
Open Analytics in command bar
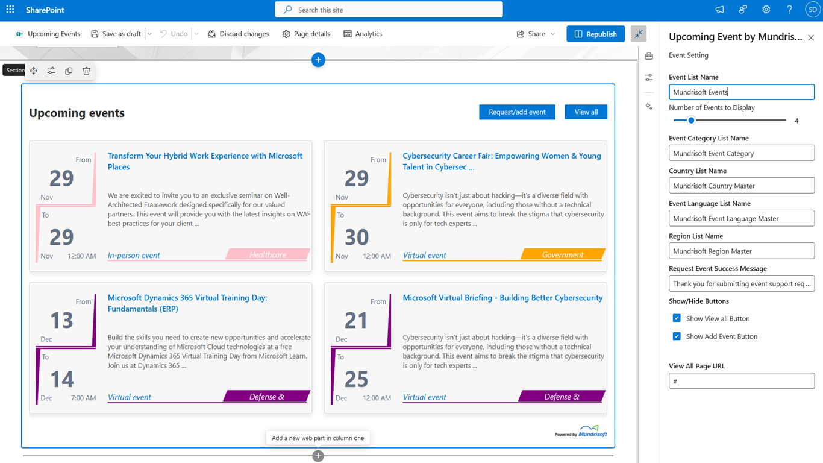363,34
